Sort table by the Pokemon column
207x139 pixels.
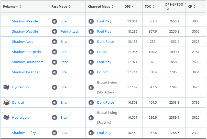pyautogui.click(x=12, y=7)
